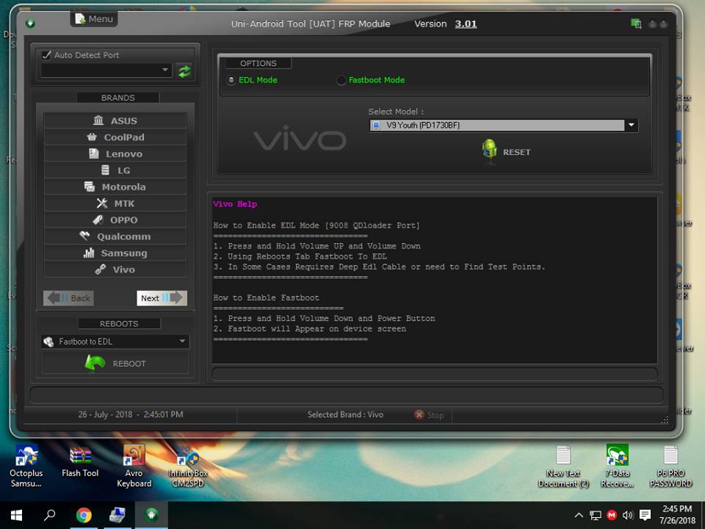Click the Android robot icon beside RESET
705x529 pixels.
click(489, 149)
